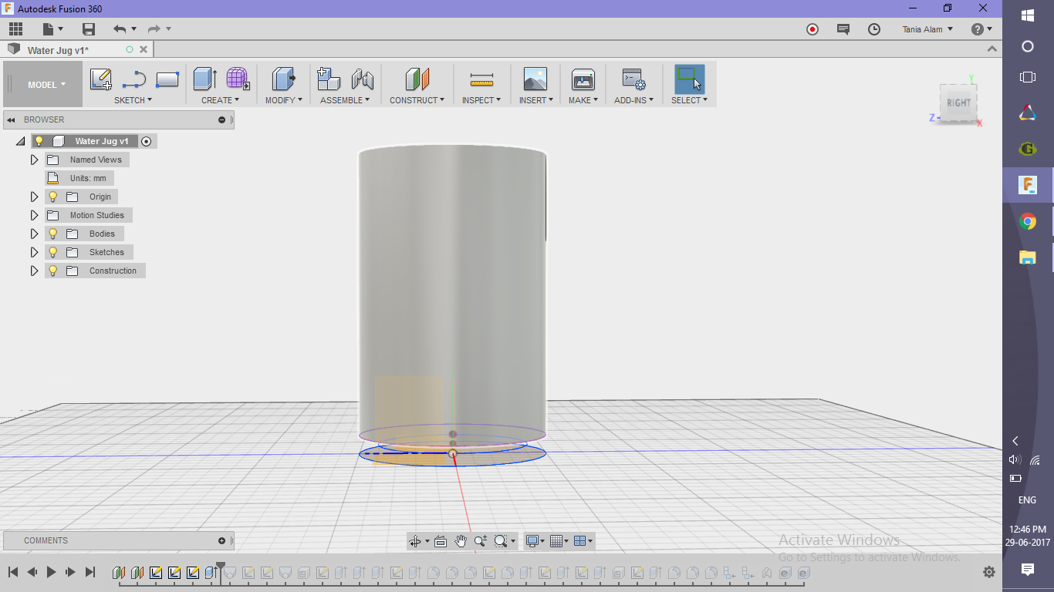Select the Press Pull modify tool
This screenshot has width=1054, height=592.
[x=283, y=79]
